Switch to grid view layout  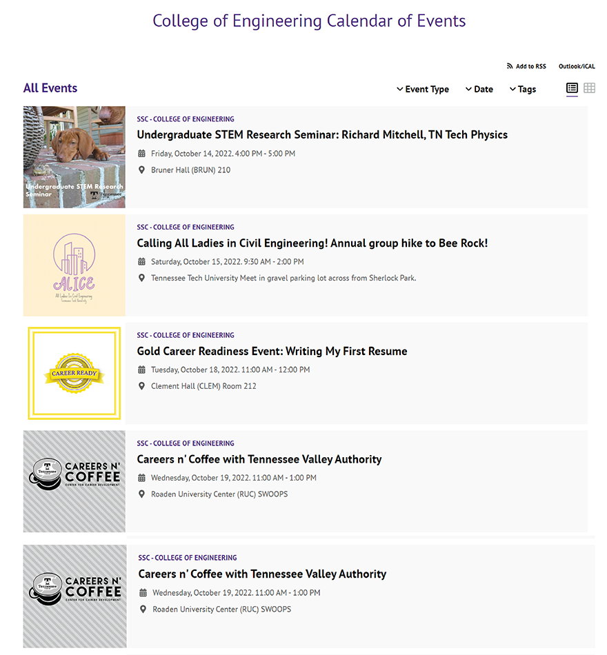tap(589, 88)
